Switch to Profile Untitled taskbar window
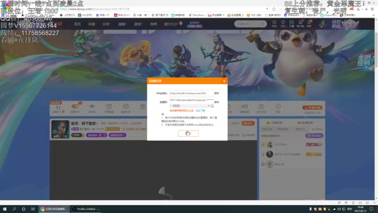Viewport: 378px width, 213px height. (86, 209)
